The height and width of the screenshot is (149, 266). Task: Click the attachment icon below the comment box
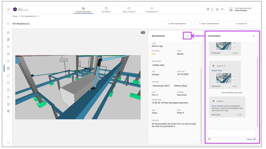tap(209, 139)
